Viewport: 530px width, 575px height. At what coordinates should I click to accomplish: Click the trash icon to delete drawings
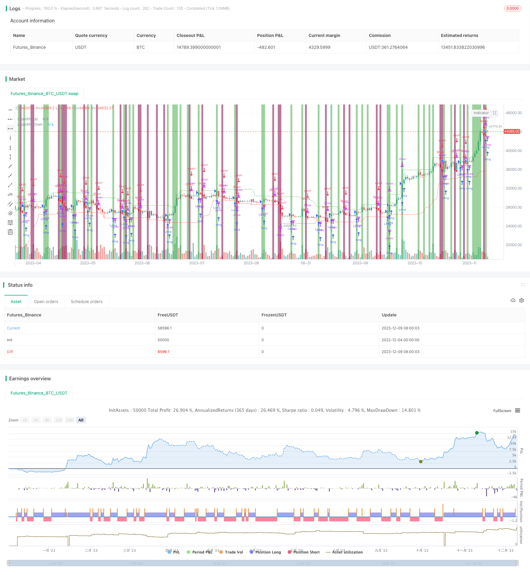pos(10,232)
